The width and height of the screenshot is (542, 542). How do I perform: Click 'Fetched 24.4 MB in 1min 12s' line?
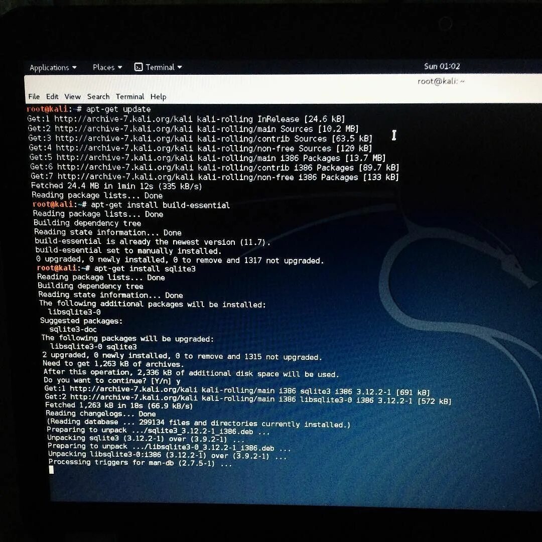click(x=116, y=186)
